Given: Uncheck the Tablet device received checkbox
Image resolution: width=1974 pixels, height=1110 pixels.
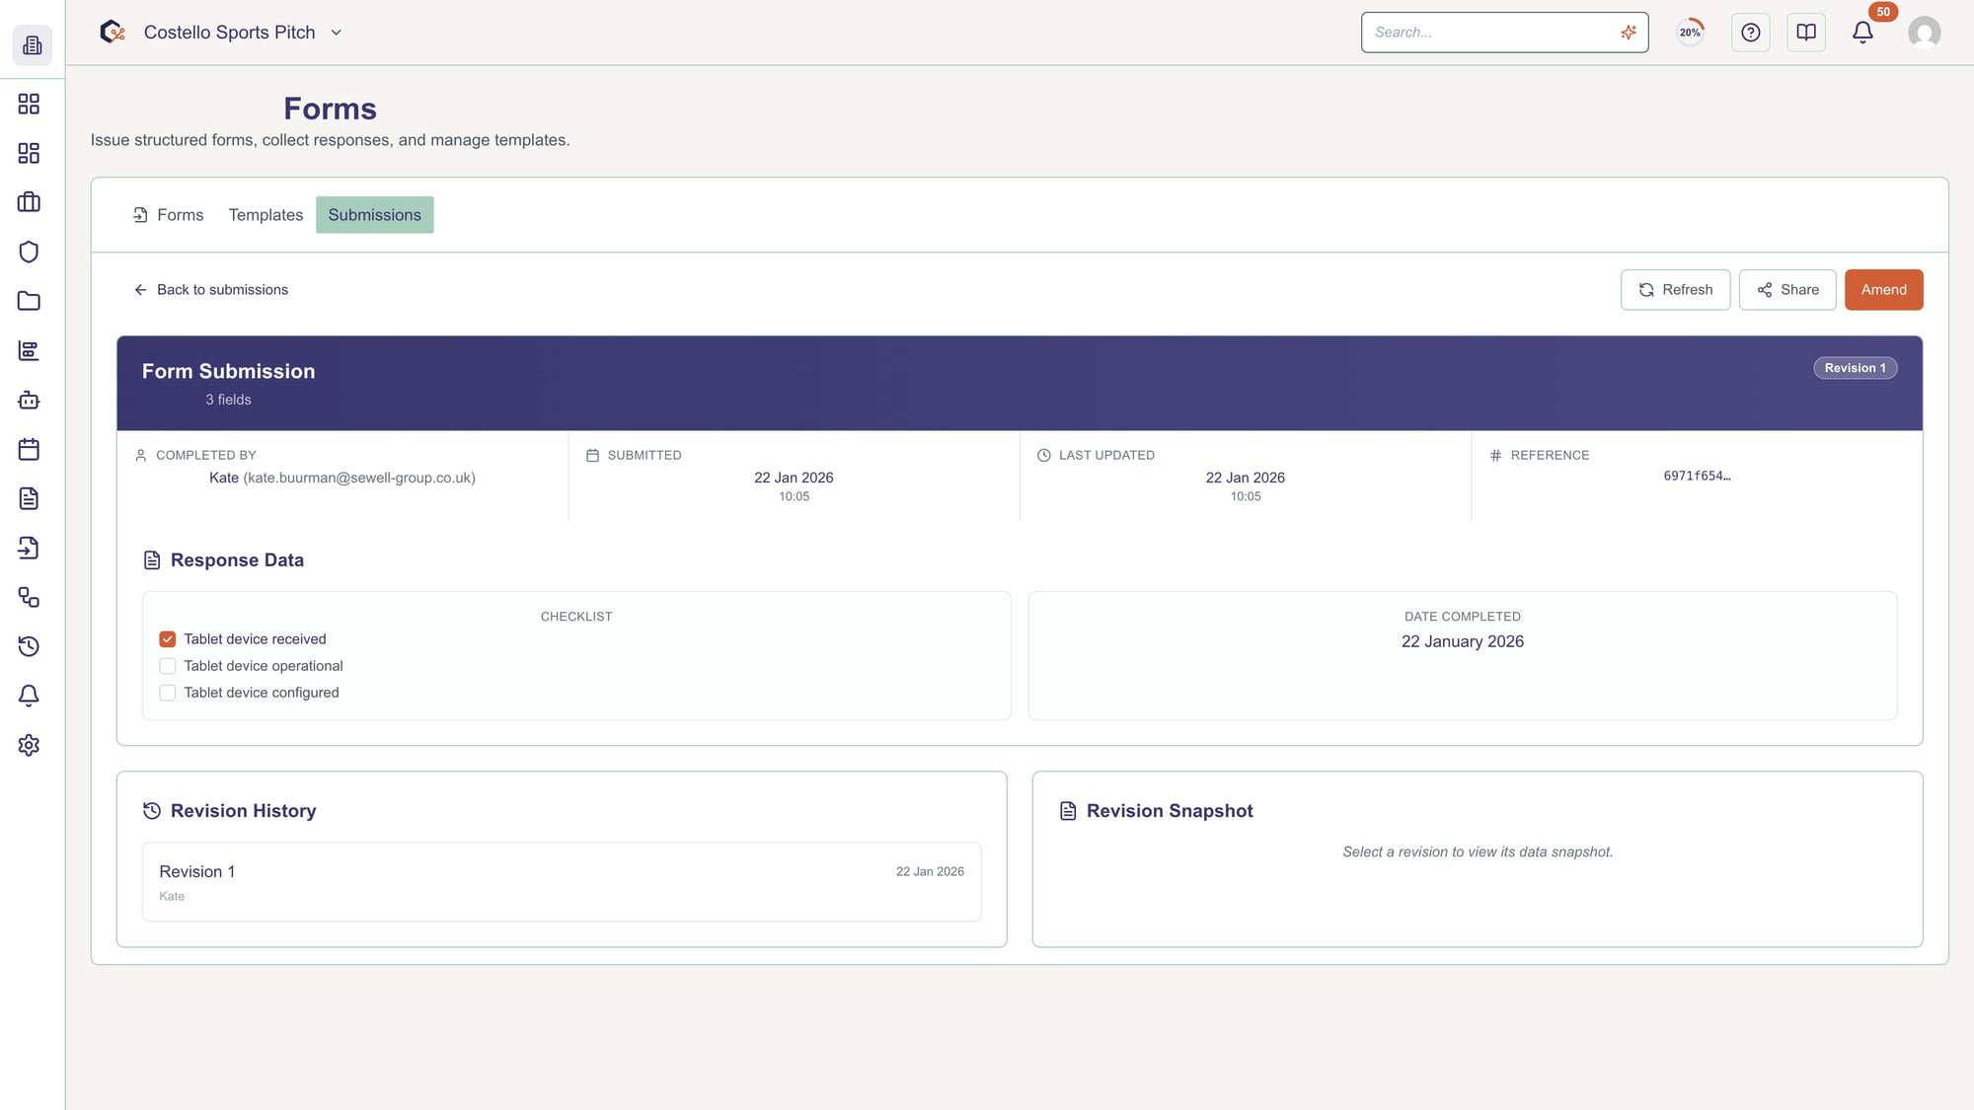Looking at the screenshot, I should pyautogui.click(x=167, y=638).
